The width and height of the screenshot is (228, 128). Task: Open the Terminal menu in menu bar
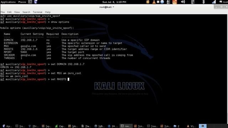(x=37, y=12)
